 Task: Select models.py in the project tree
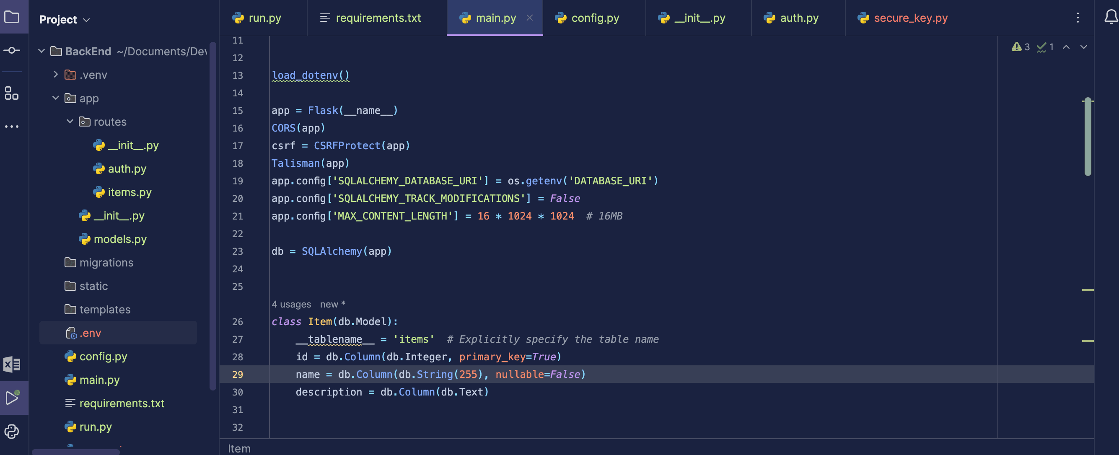tap(112, 239)
